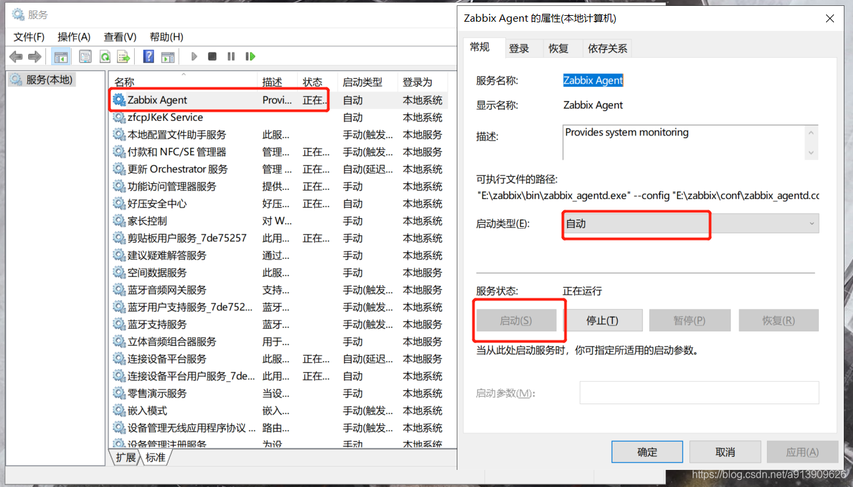Viewport: 853px width, 487px height.
Task: Click the description box with Provides system monitoring
Action: coord(683,142)
